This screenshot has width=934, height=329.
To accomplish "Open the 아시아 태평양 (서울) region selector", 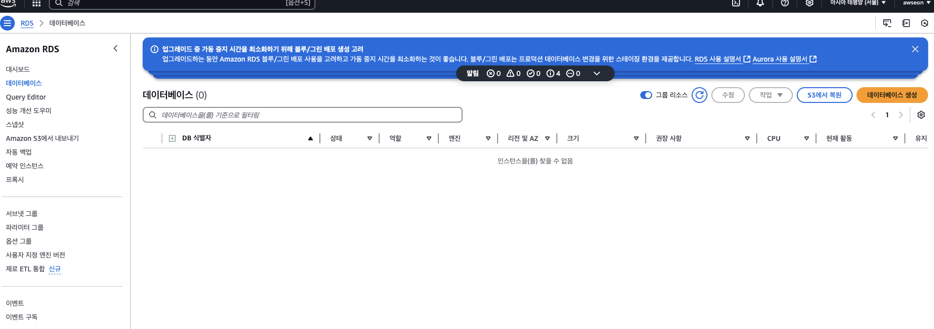I will 858,3.
